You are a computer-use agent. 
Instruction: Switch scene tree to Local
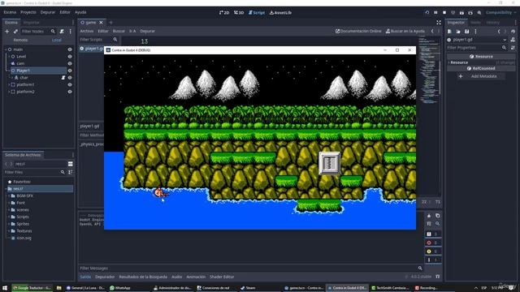tap(57, 40)
